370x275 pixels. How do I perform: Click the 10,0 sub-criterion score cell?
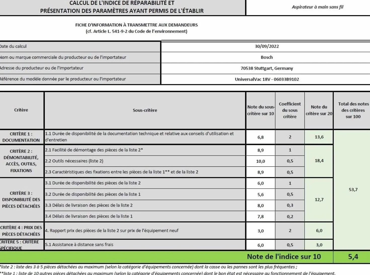[261, 161]
